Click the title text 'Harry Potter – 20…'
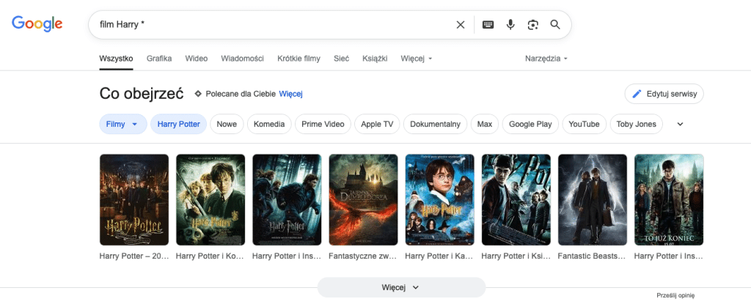Viewport: 751px width, 307px height. [x=134, y=256]
